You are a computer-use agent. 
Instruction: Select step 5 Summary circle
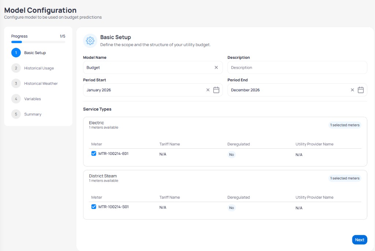coord(16,114)
